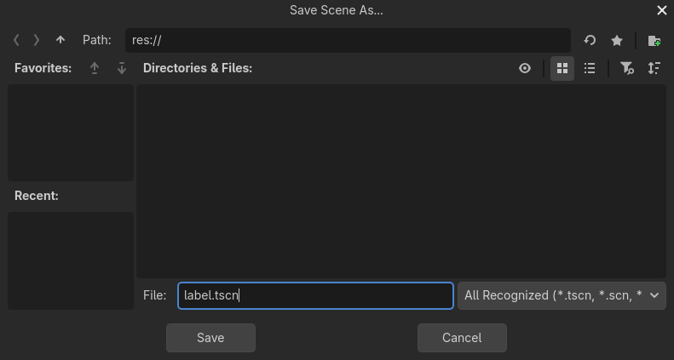Move the selected favorite up

click(x=95, y=68)
